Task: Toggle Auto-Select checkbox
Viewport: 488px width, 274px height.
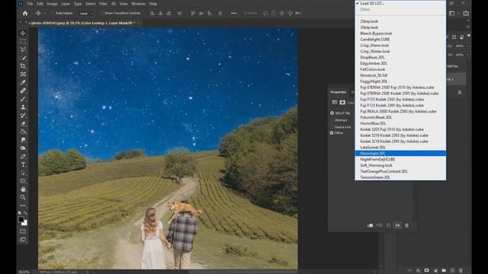Action: point(53,14)
